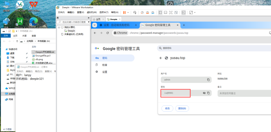
Task: Open the yusau.top website link
Action: click(222, 78)
